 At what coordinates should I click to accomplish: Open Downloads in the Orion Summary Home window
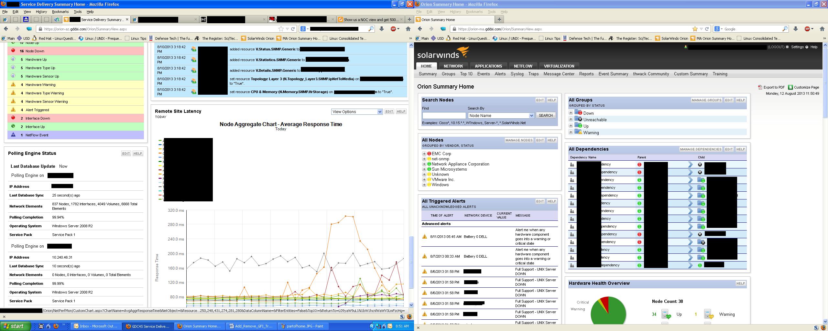[x=796, y=29]
